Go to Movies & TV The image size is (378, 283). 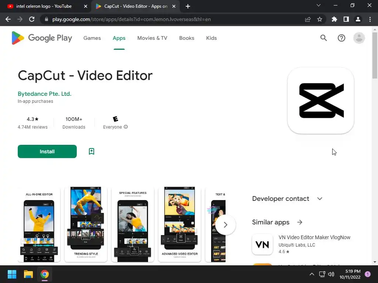point(152,38)
